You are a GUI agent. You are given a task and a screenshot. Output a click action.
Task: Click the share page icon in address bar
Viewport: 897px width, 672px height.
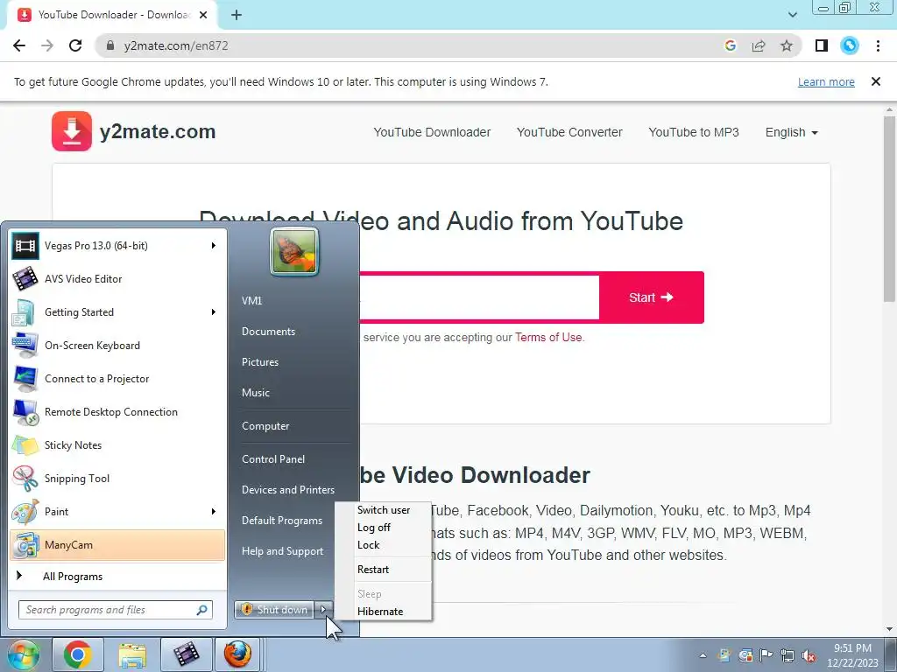coord(759,45)
